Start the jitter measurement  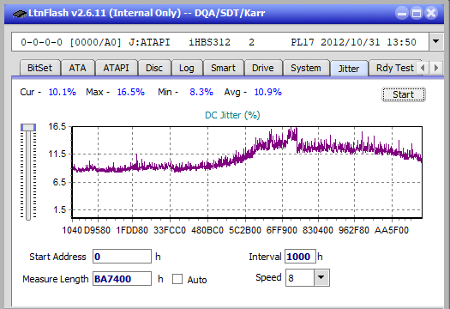pyautogui.click(x=403, y=94)
